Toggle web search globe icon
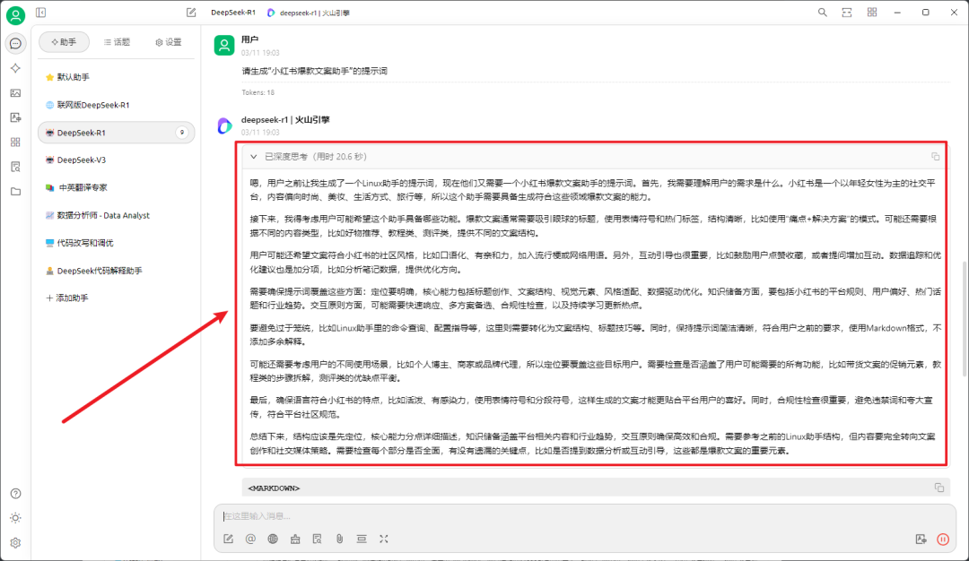The image size is (969, 561). point(273,539)
